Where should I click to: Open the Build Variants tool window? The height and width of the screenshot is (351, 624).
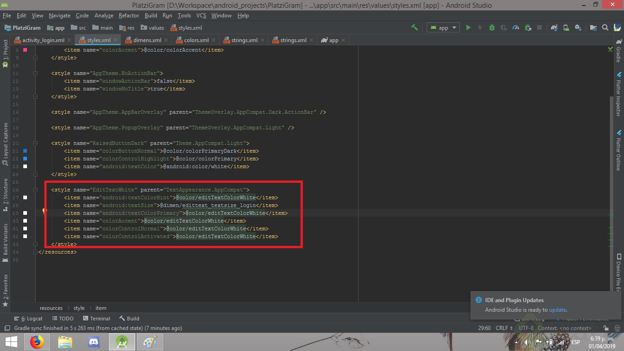[x=5, y=243]
